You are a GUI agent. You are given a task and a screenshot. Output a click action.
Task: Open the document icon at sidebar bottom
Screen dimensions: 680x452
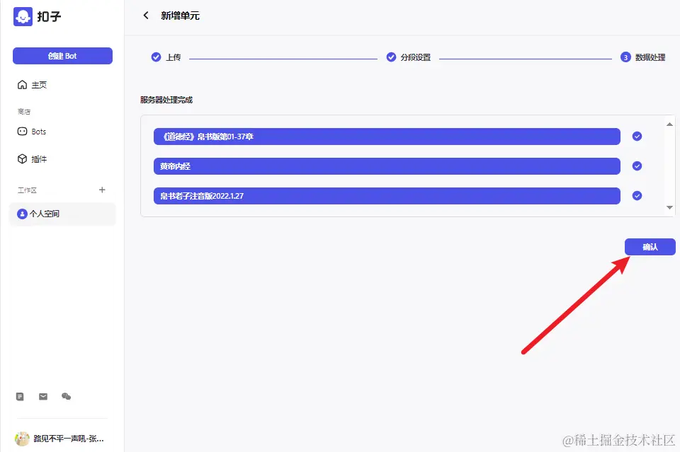coord(20,397)
